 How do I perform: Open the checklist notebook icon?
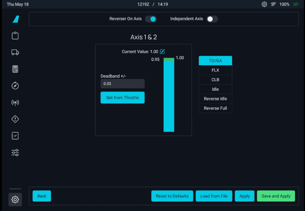15,136
